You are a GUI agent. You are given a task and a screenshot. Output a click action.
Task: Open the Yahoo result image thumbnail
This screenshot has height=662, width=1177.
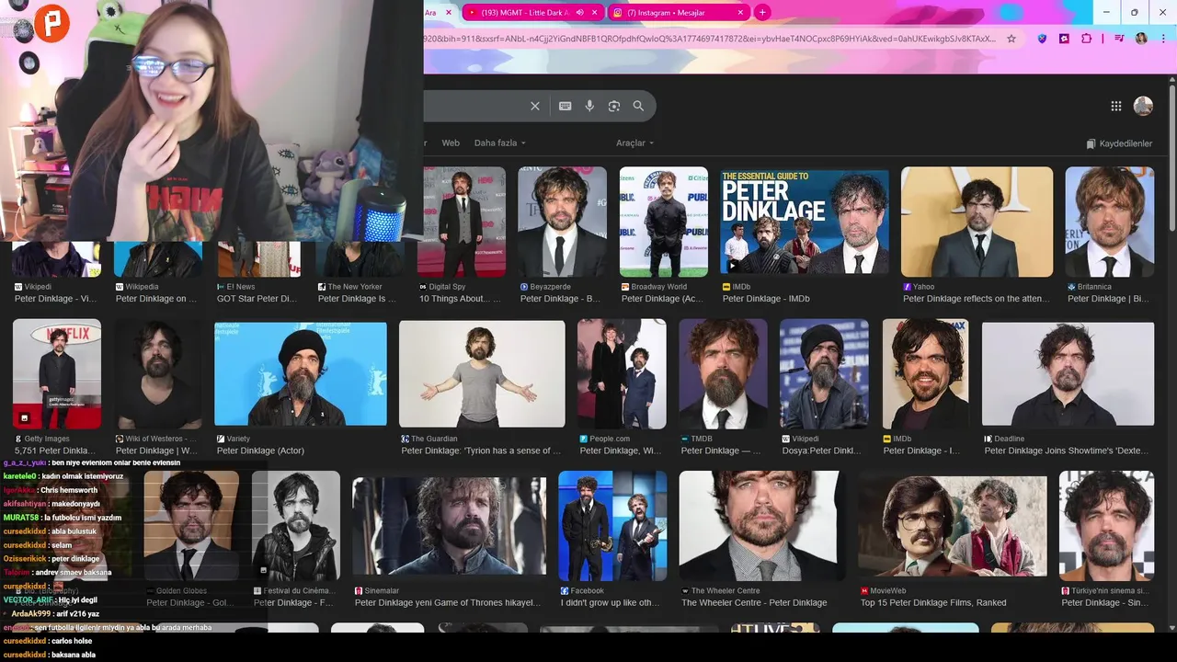[x=977, y=222]
